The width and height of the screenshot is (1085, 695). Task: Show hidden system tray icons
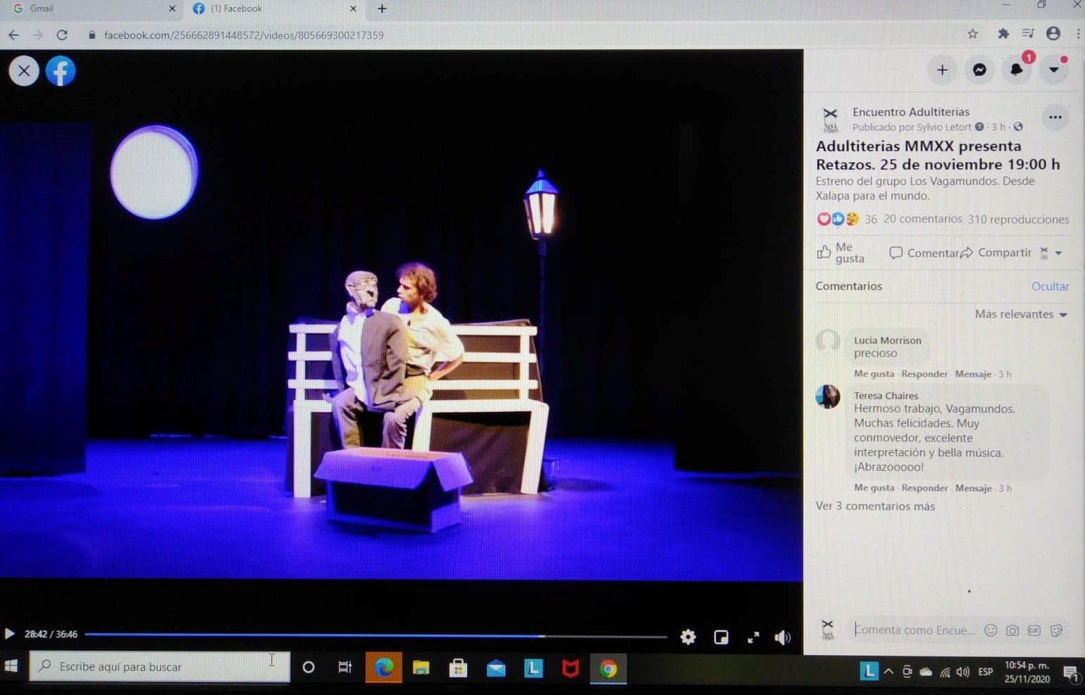[x=888, y=672]
